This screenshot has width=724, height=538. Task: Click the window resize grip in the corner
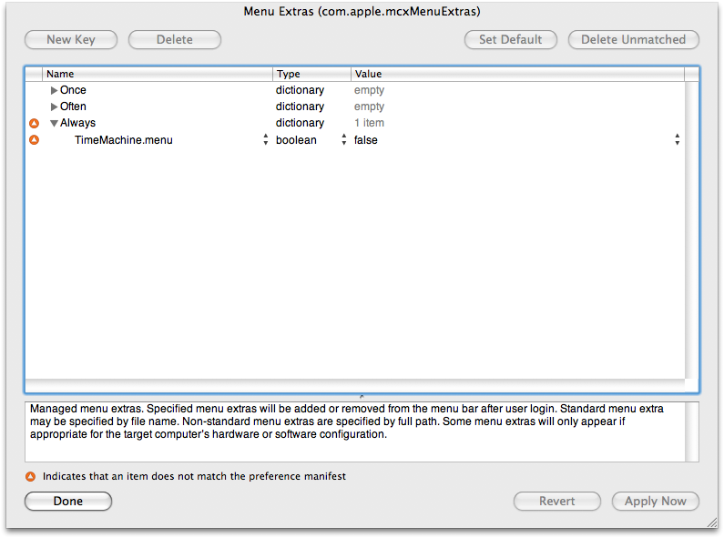click(711, 525)
